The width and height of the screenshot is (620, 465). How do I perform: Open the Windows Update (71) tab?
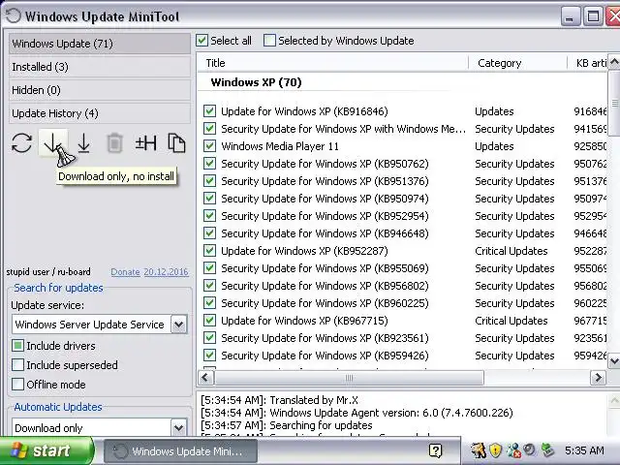[x=99, y=44]
